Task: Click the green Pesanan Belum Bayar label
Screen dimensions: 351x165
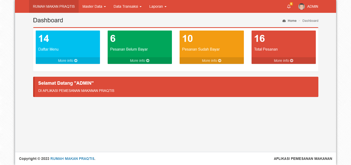Action: (129, 49)
